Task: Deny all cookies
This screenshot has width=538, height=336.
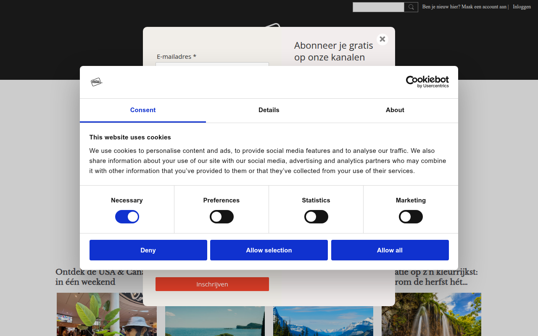Action: (148, 250)
